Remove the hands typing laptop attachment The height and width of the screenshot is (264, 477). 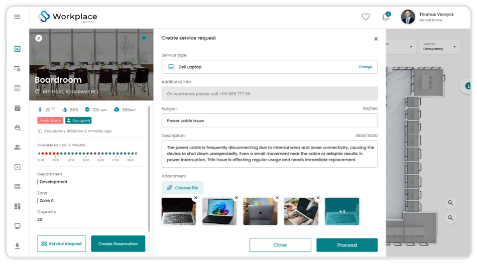click(318, 198)
